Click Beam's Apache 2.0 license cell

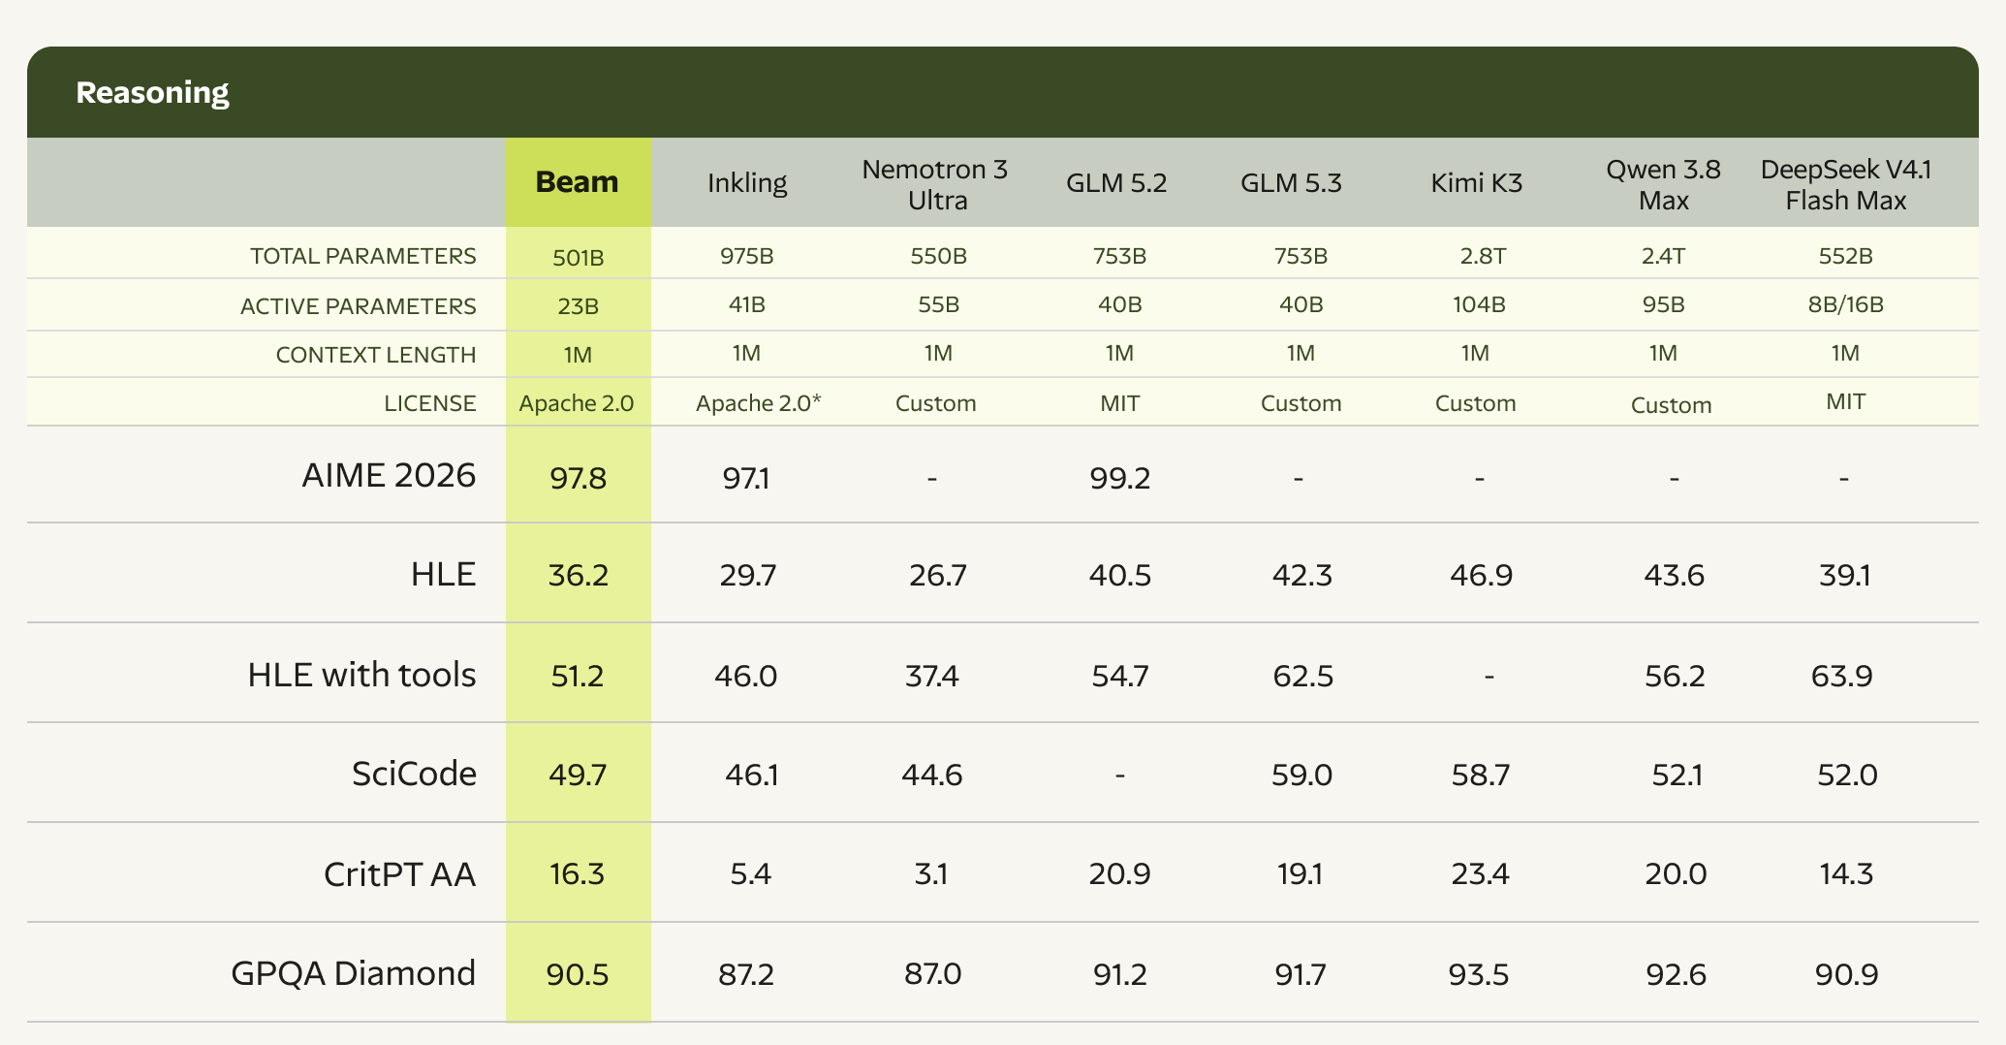[x=577, y=403]
